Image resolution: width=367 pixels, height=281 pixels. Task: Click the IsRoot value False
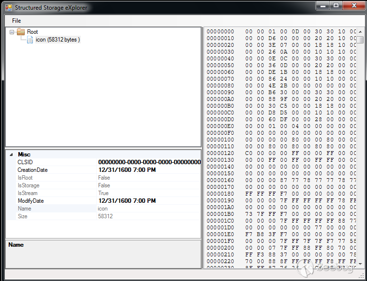click(104, 178)
